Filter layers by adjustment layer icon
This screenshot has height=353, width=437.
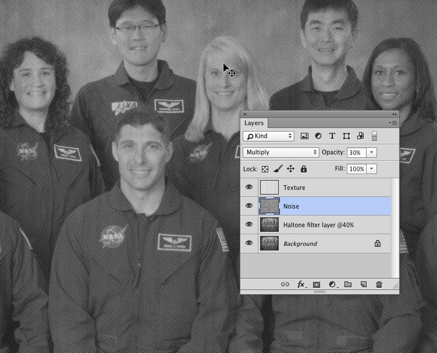point(318,136)
